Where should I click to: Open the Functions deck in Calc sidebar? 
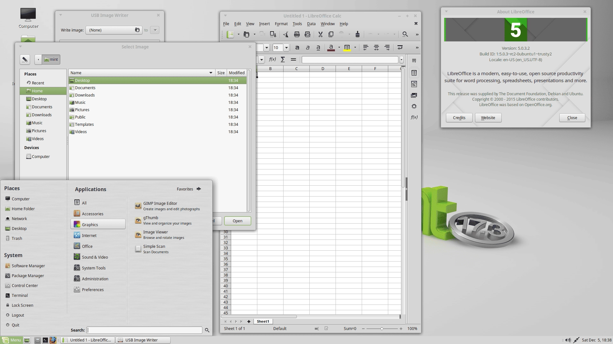pyautogui.click(x=414, y=117)
